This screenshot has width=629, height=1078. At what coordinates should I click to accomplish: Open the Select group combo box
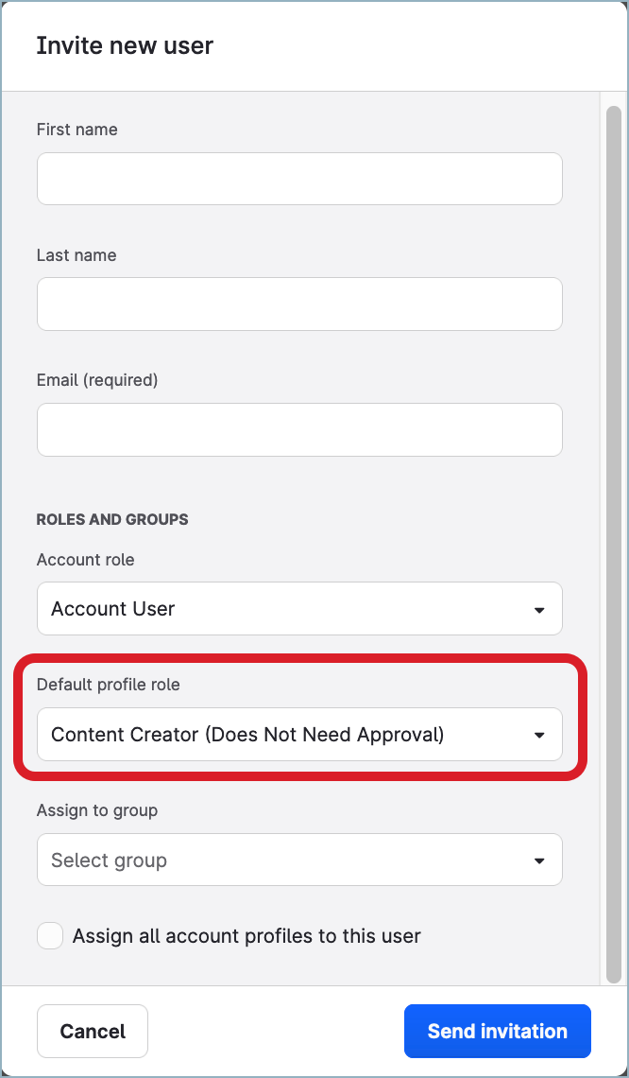click(299, 860)
